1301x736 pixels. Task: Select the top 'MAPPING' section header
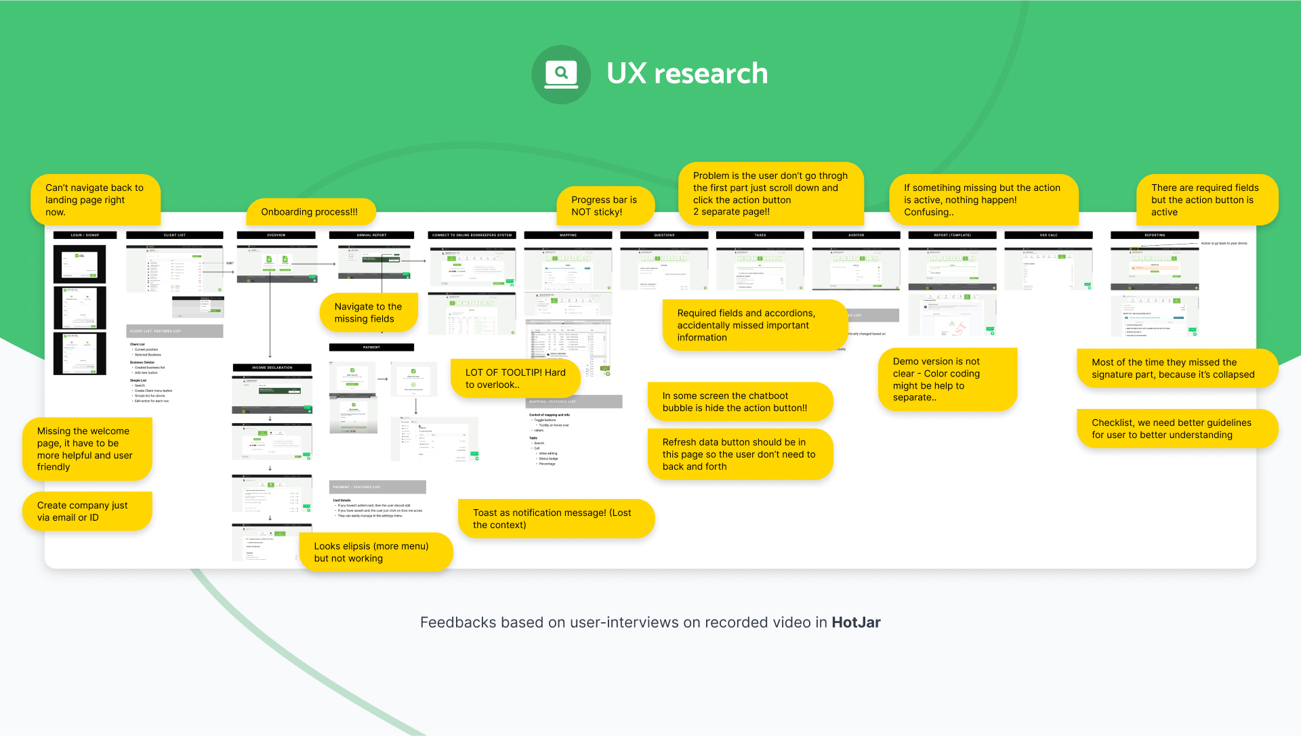pyautogui.click(x=568, y=235)
